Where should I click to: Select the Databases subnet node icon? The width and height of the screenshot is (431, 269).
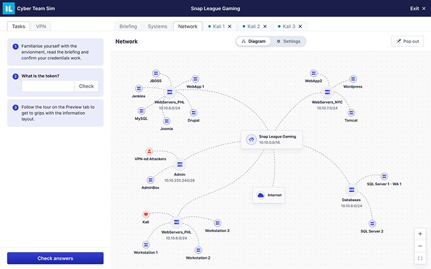[x=351, y=190]
